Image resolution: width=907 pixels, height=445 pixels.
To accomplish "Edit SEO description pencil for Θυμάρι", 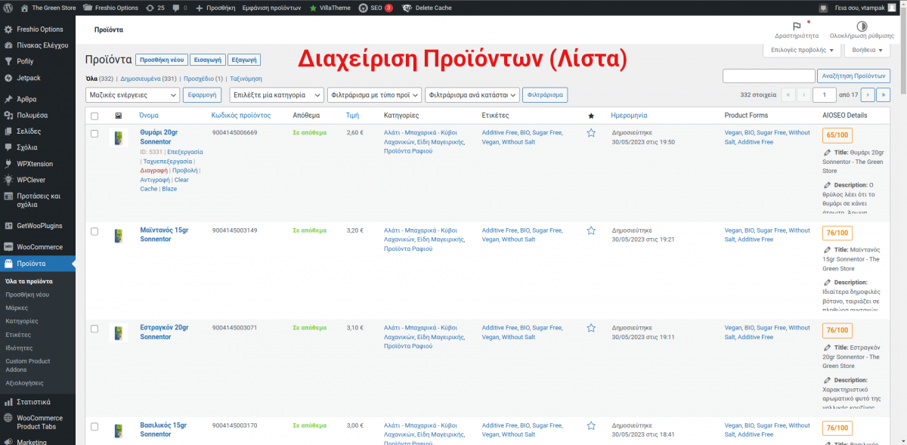I will click(827, 185).
